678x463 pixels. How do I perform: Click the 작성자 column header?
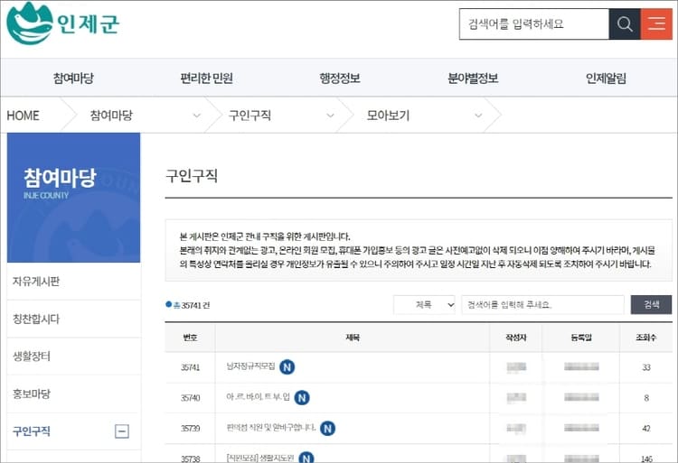pos(516,338)
